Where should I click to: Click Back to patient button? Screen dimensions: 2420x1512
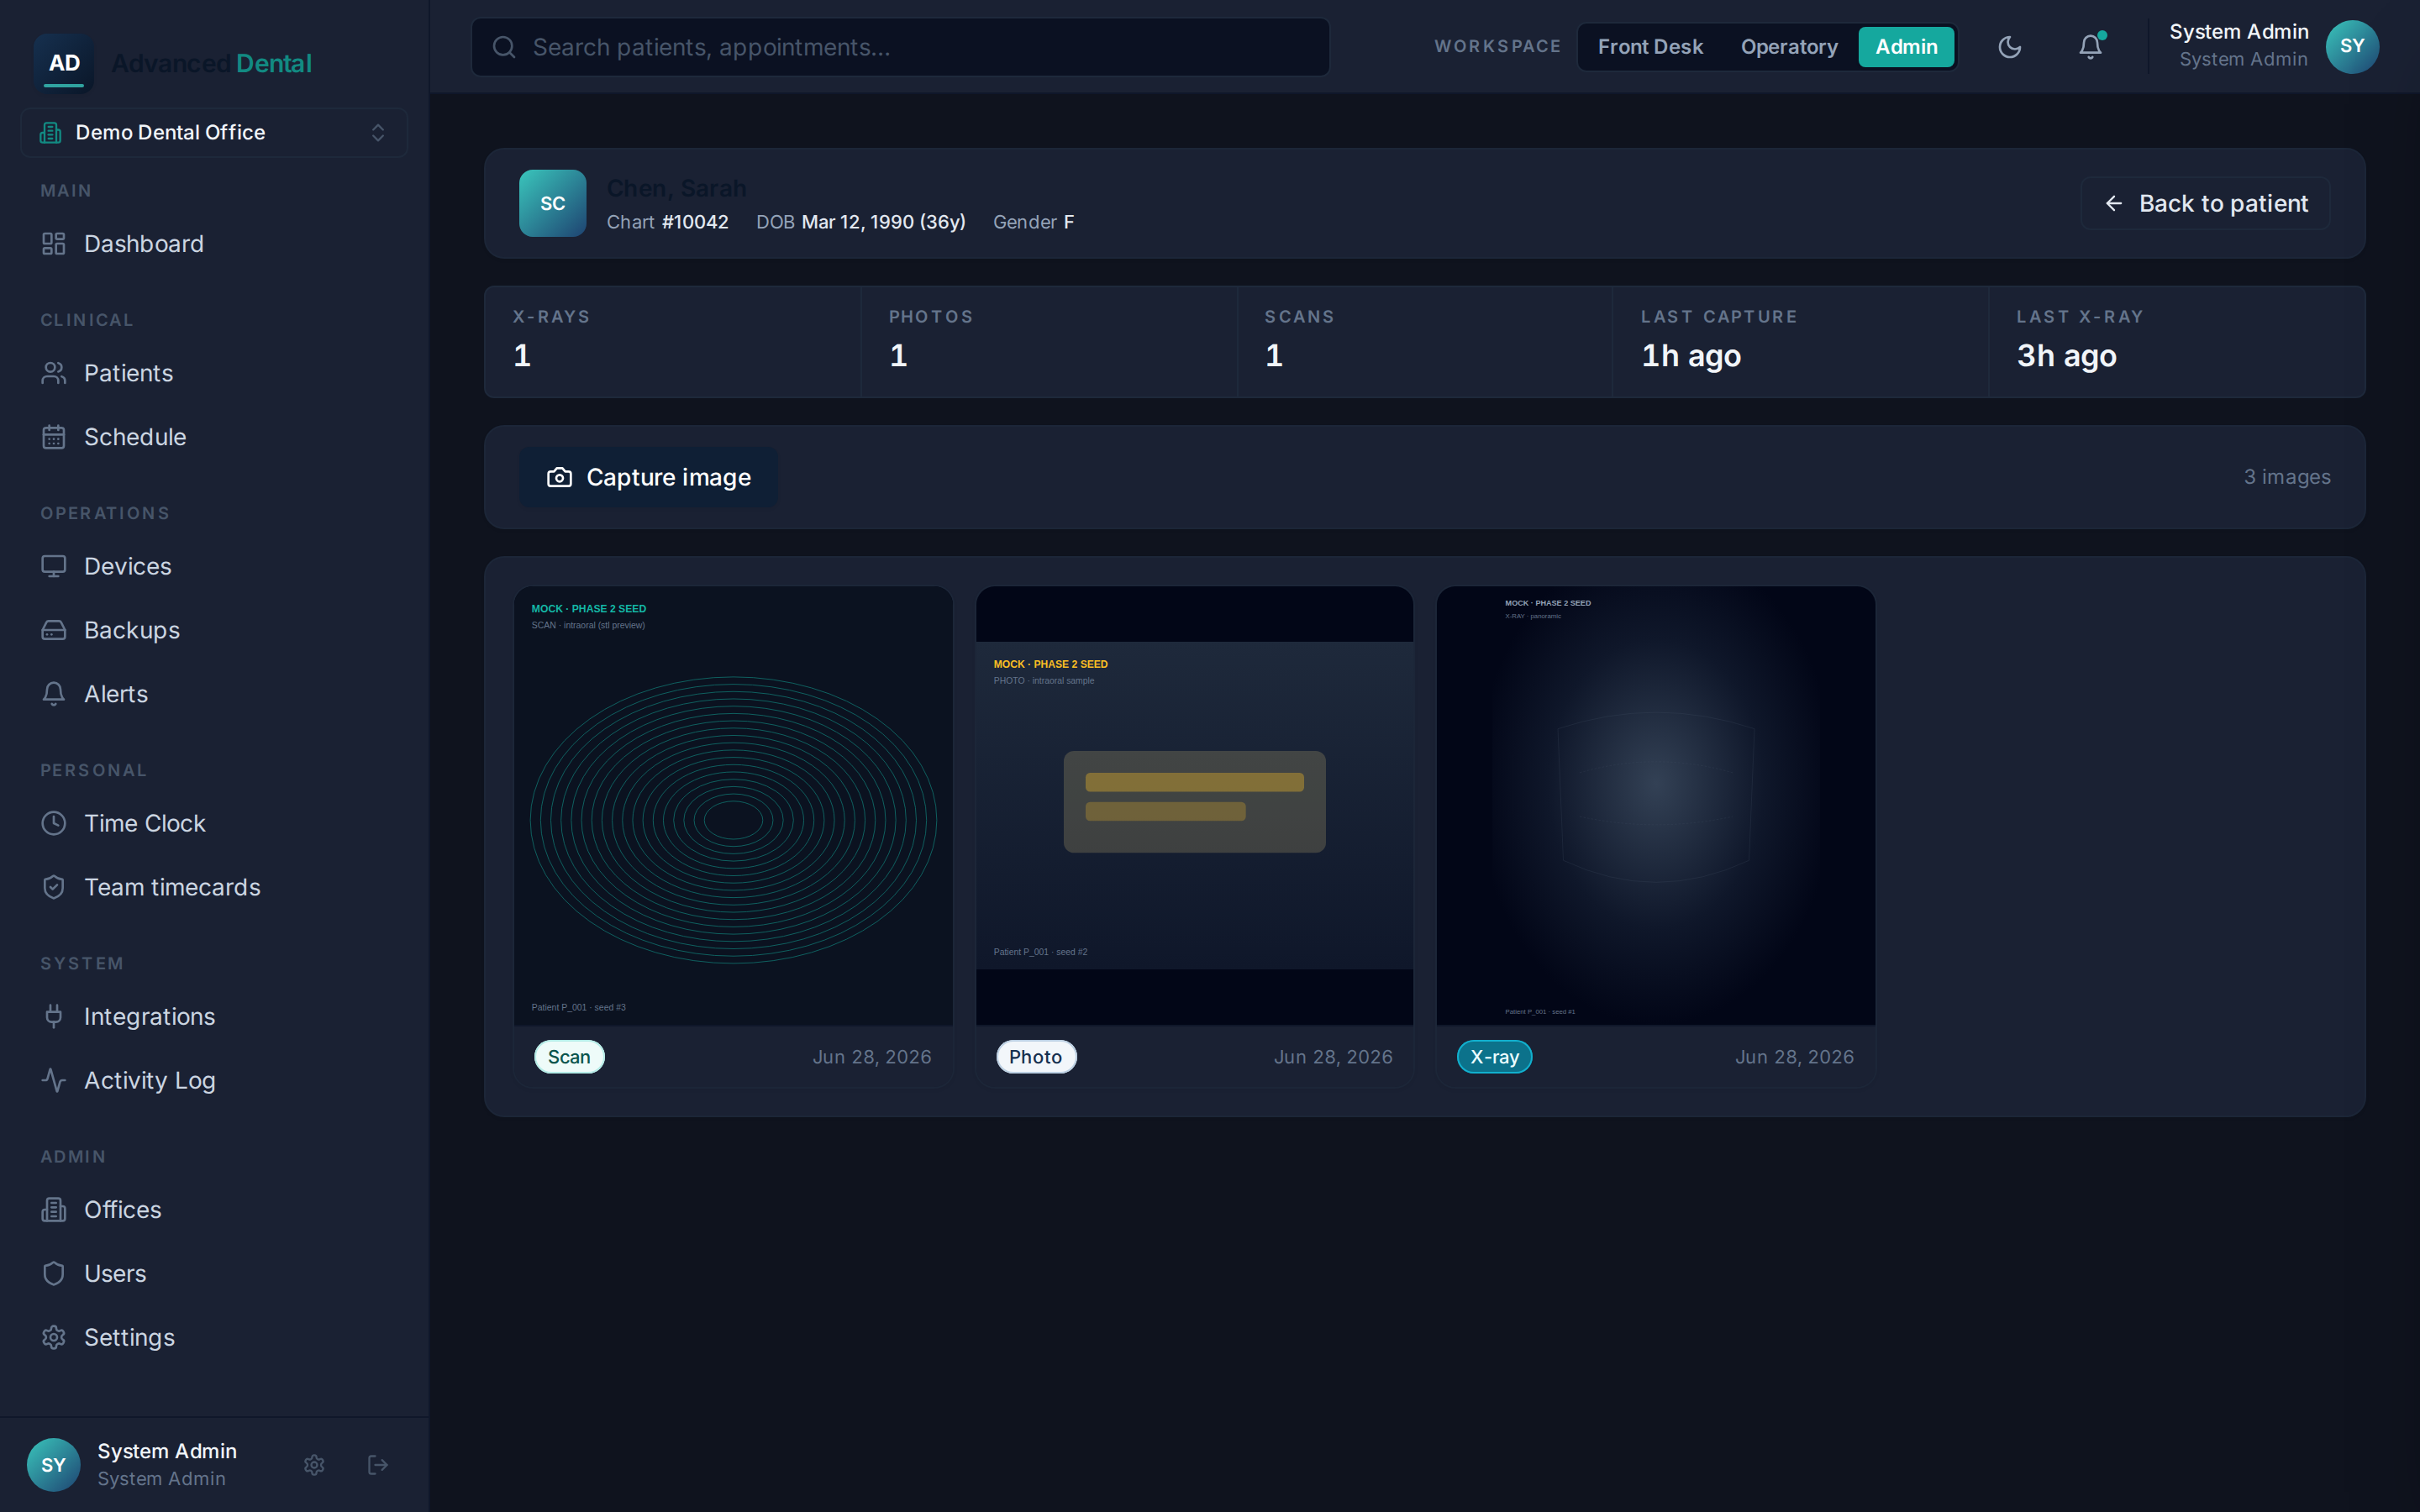click(x=2205, y=203)
